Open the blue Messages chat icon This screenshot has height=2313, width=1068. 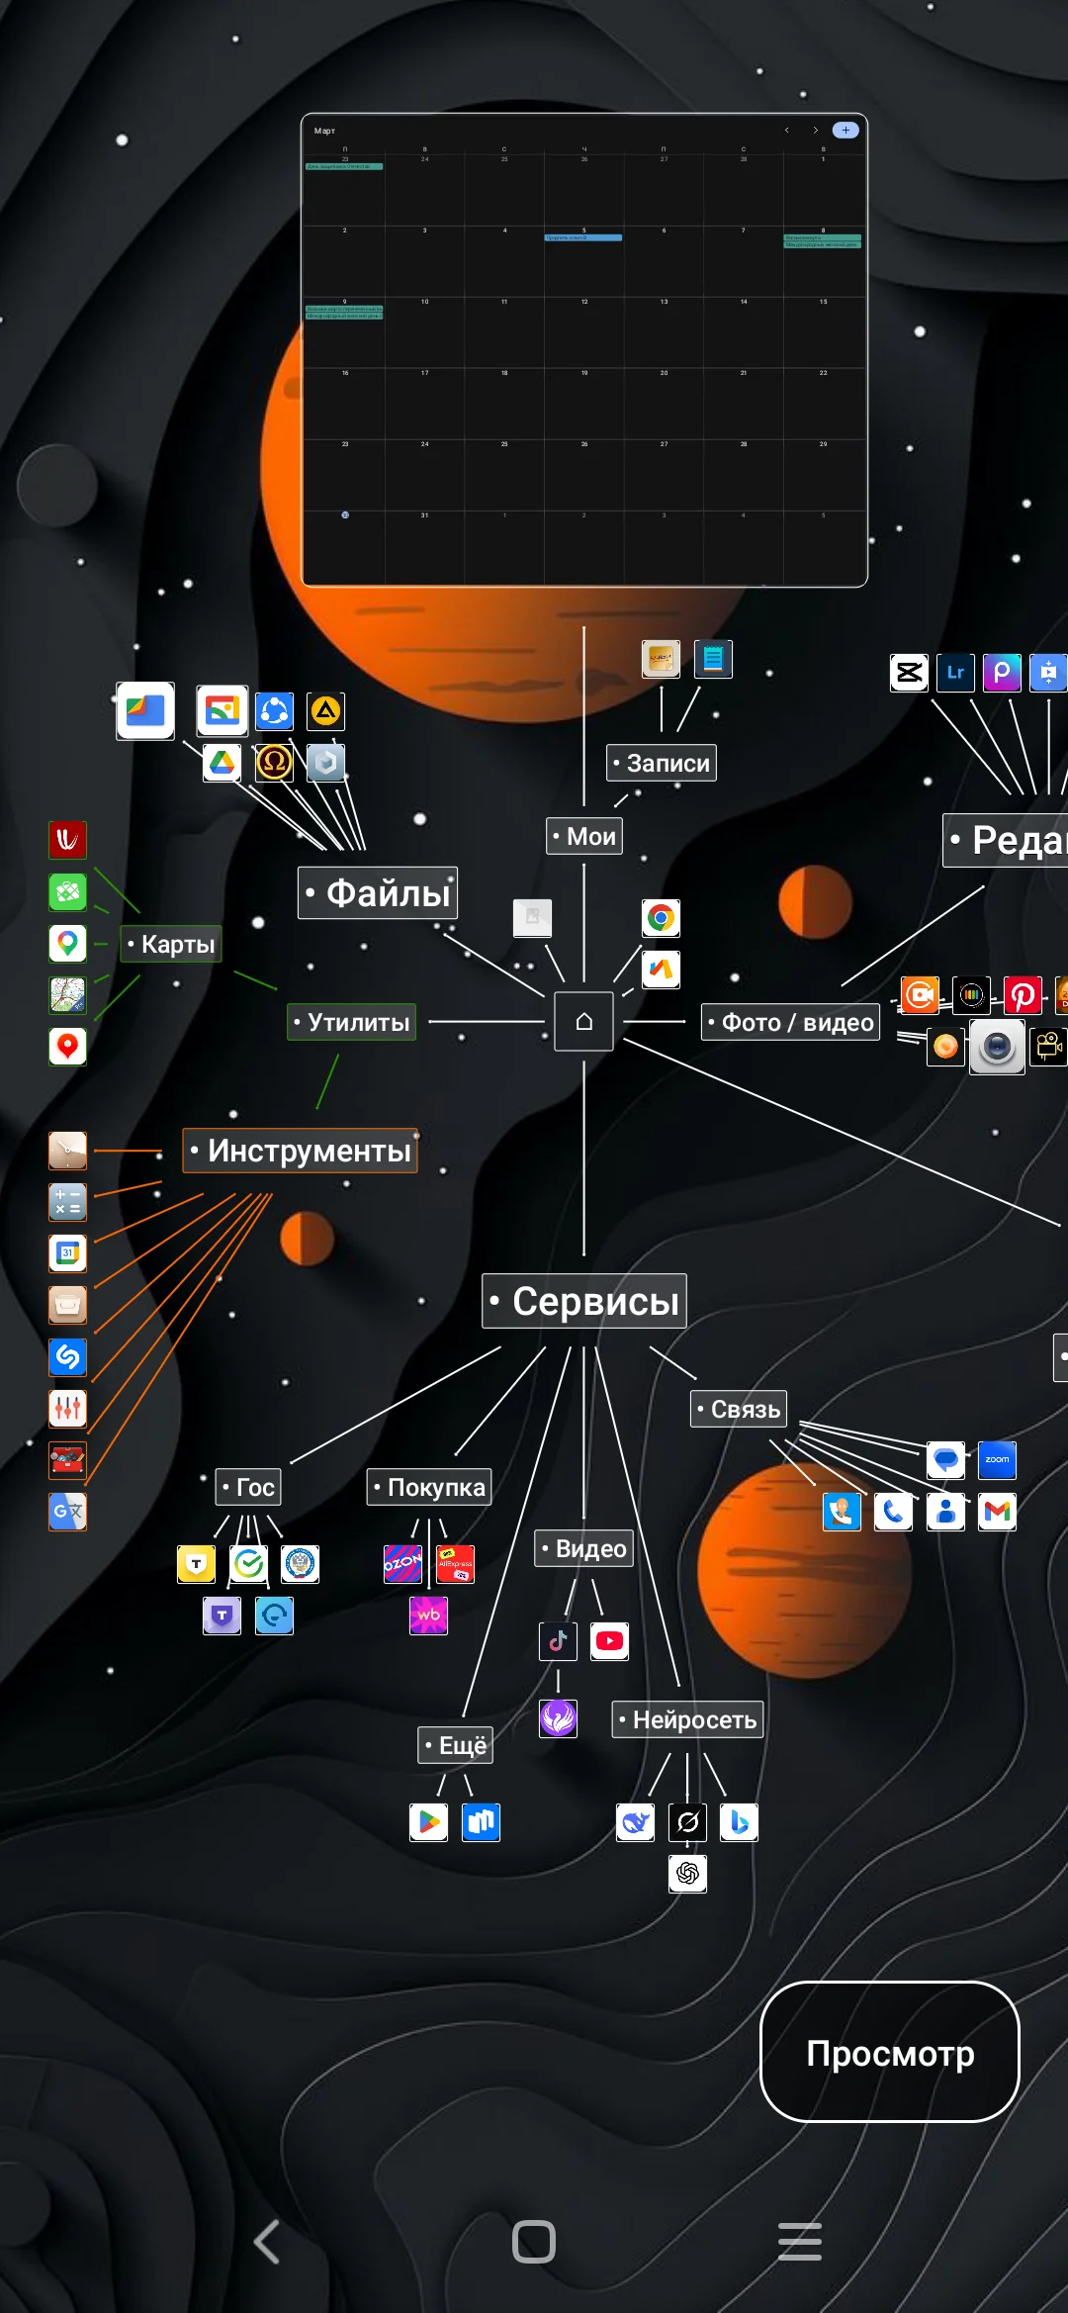click(945, 1460)
